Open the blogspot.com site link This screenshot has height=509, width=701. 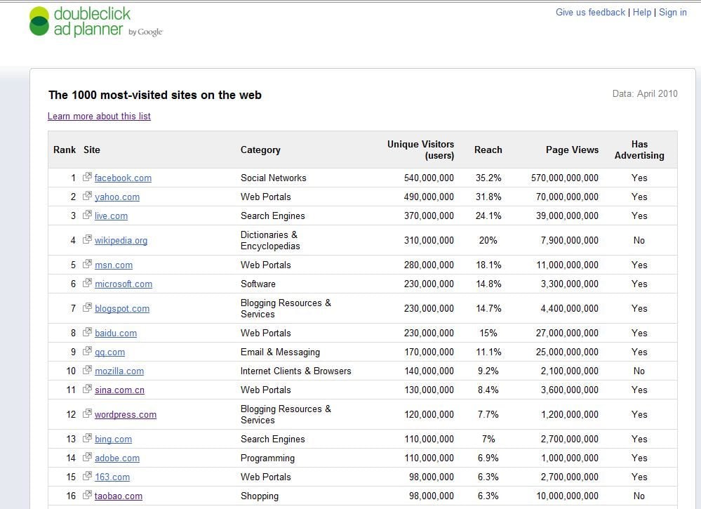(x=122, y=309)
